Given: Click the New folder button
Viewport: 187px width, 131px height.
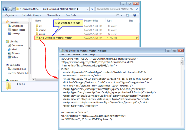Looking at the screenshot, I should pos(71,15).
